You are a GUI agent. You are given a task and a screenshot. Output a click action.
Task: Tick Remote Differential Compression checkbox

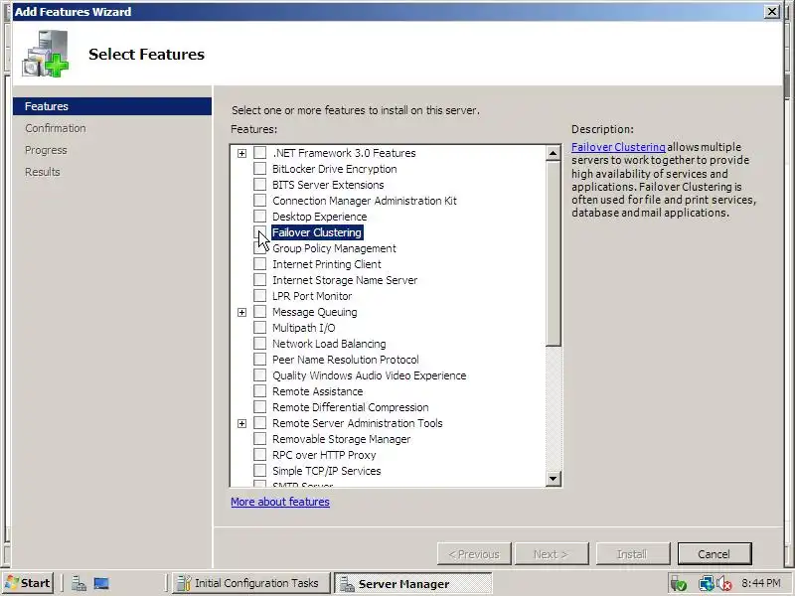click(259, 407)
